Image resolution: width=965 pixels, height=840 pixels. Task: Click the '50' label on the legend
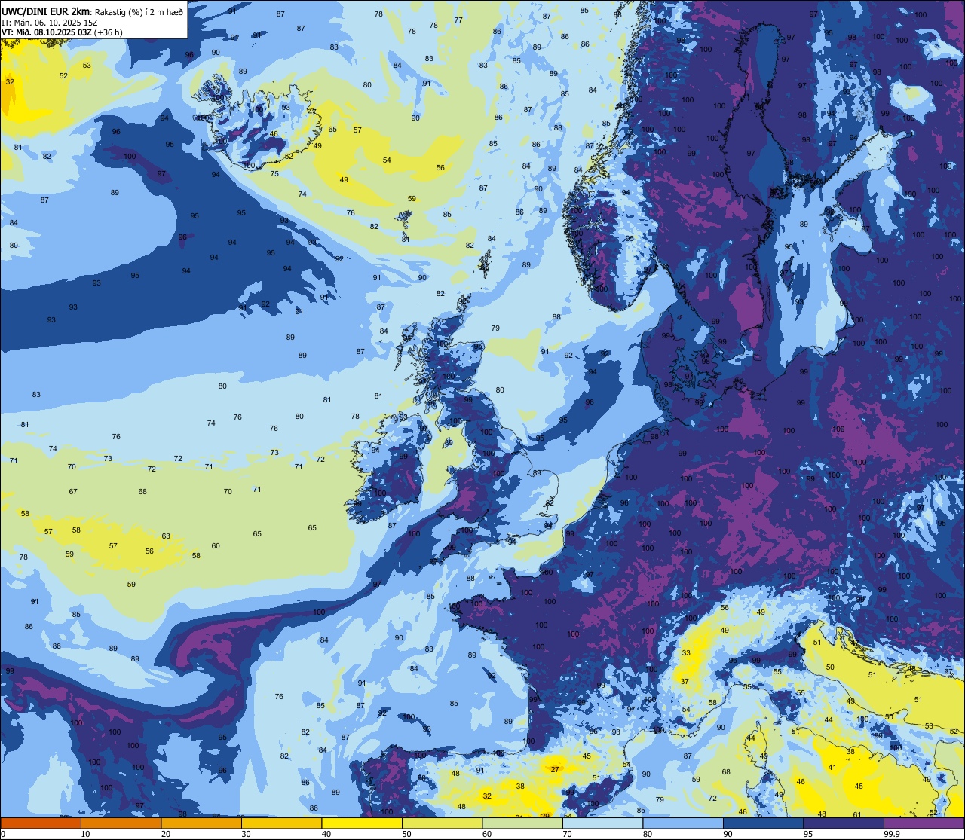point(406,834)
